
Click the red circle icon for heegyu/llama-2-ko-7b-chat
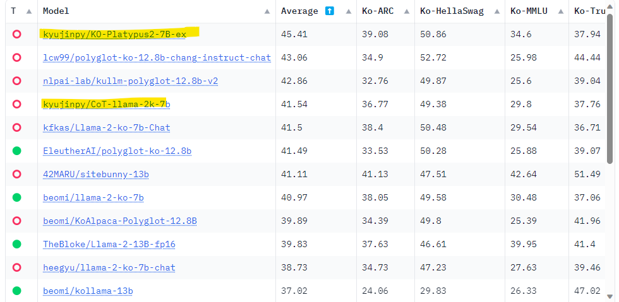[16, 267]
